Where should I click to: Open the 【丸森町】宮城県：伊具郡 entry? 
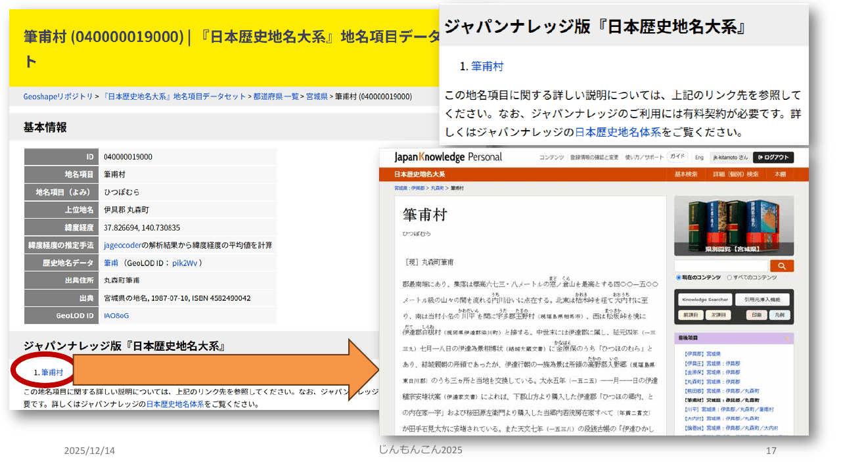tap(712, 382)
